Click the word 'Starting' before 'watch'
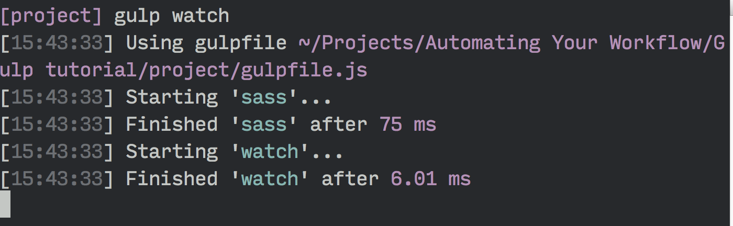 click(x=172, y=152)
